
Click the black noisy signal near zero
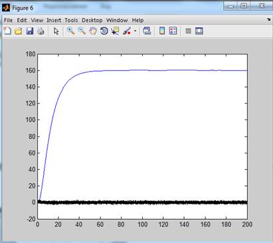pos(143,202)
